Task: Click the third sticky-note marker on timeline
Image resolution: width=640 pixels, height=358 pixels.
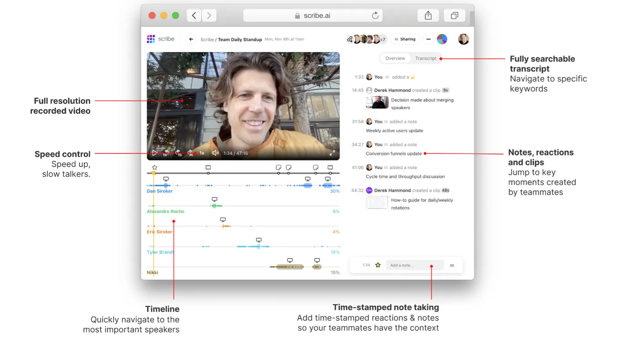Action: pyautogui.click(x=316, y=168)
